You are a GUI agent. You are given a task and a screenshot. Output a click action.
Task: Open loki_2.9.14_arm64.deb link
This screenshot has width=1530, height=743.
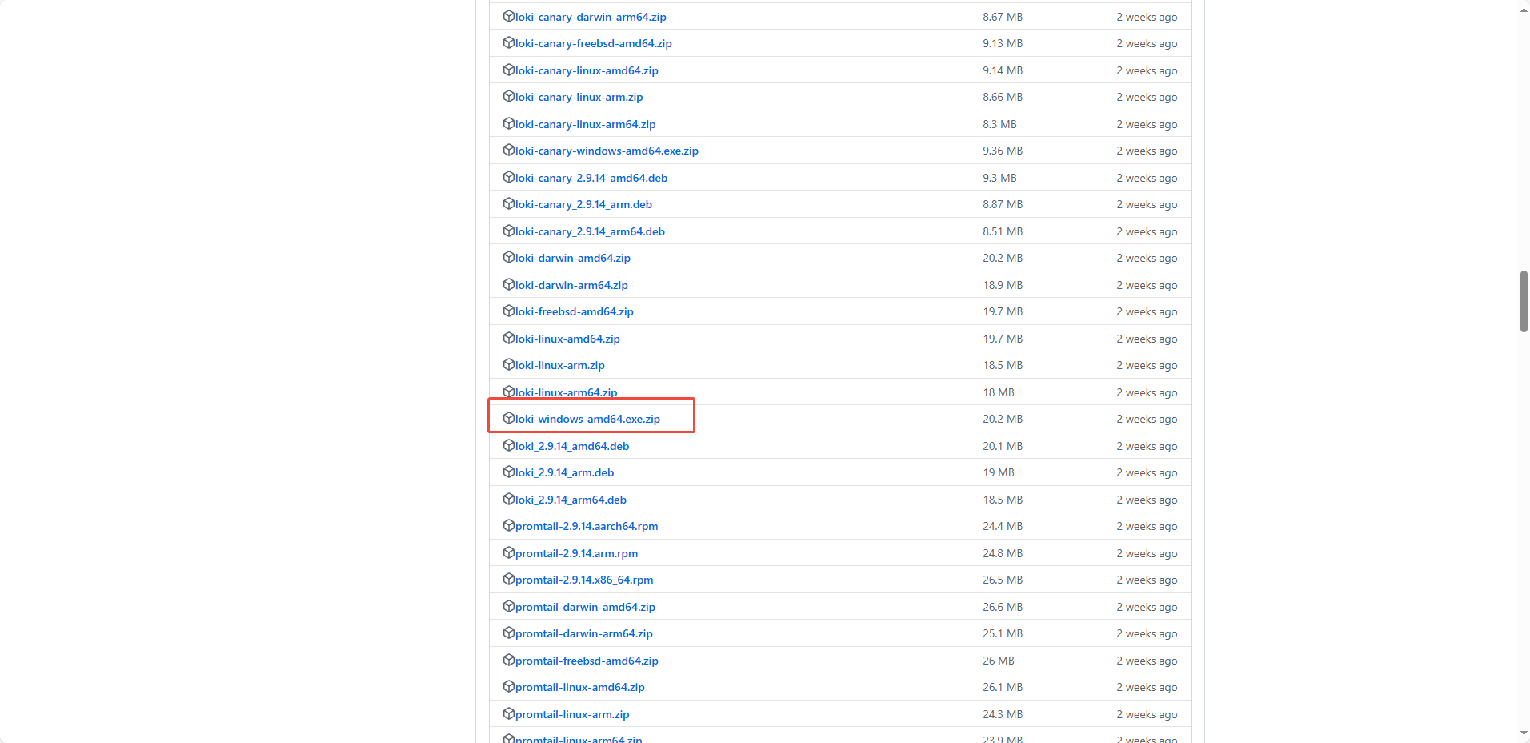click(571, 500)
